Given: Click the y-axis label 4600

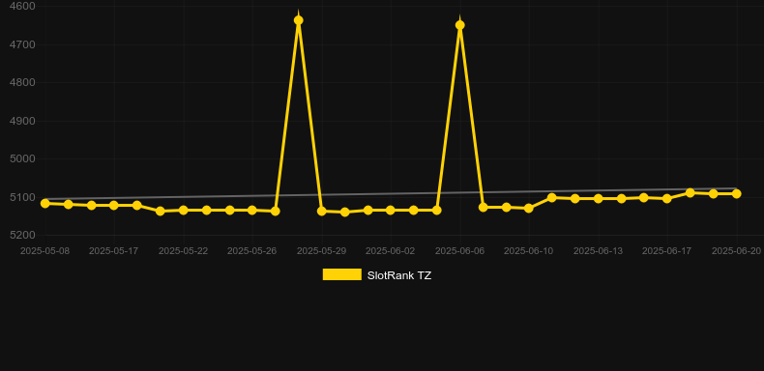Looking at the screenshot, I should [x=22, y=6].
